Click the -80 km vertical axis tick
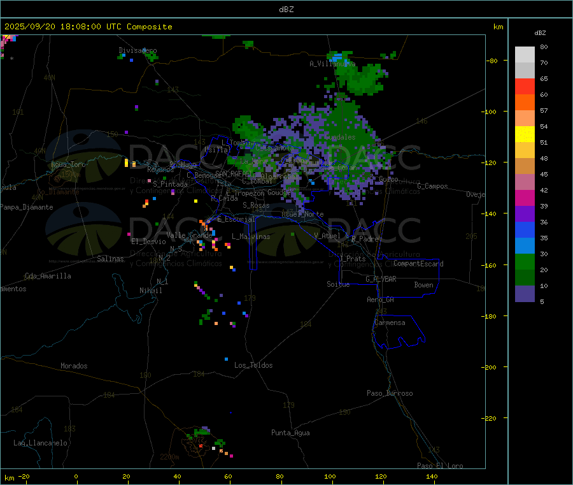Screen dimensions: 573x485 492,61
